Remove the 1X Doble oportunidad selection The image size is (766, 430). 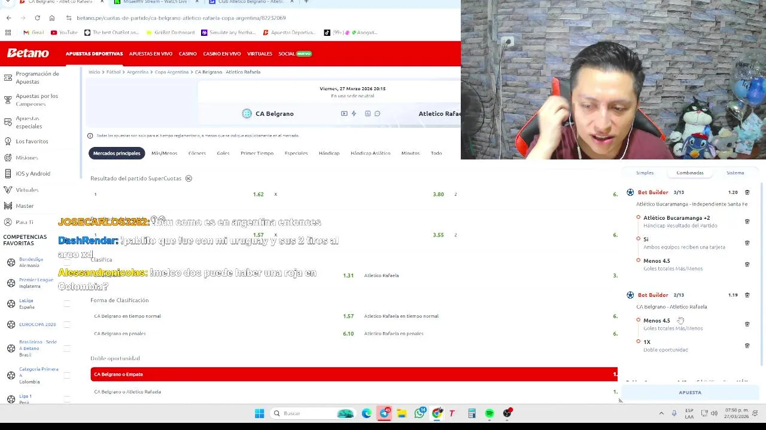point(747,346)
